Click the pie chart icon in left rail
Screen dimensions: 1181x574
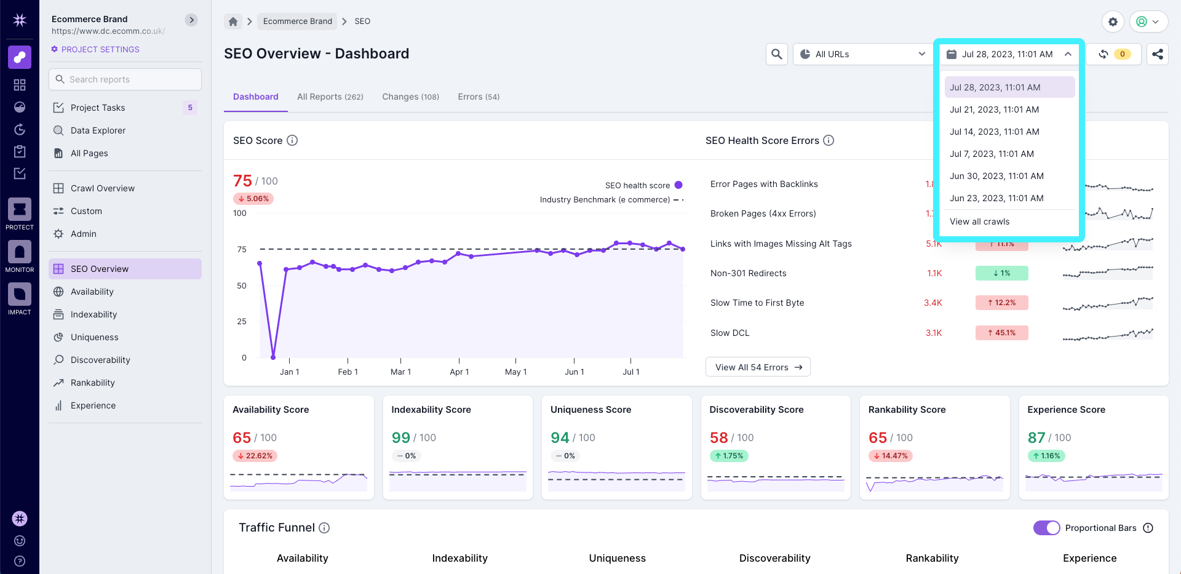20,107
